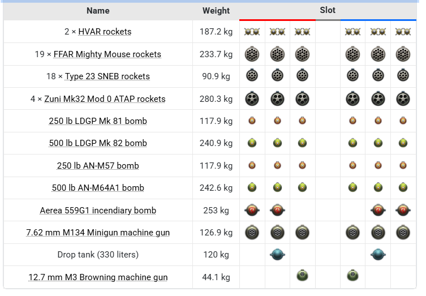Select leftmost bomb icon in AN-M64A1 row
Image resolution: width=426 pixels, height=296 pixels.
pyautogui.click(x=252, y=187)
